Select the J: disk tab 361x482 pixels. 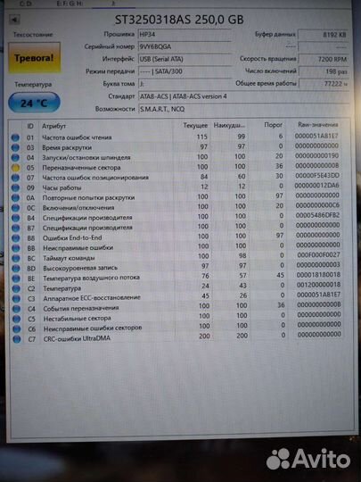113,4
